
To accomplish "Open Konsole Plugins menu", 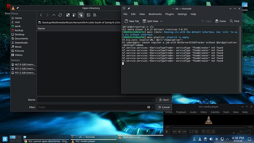I will pos(170,14).
